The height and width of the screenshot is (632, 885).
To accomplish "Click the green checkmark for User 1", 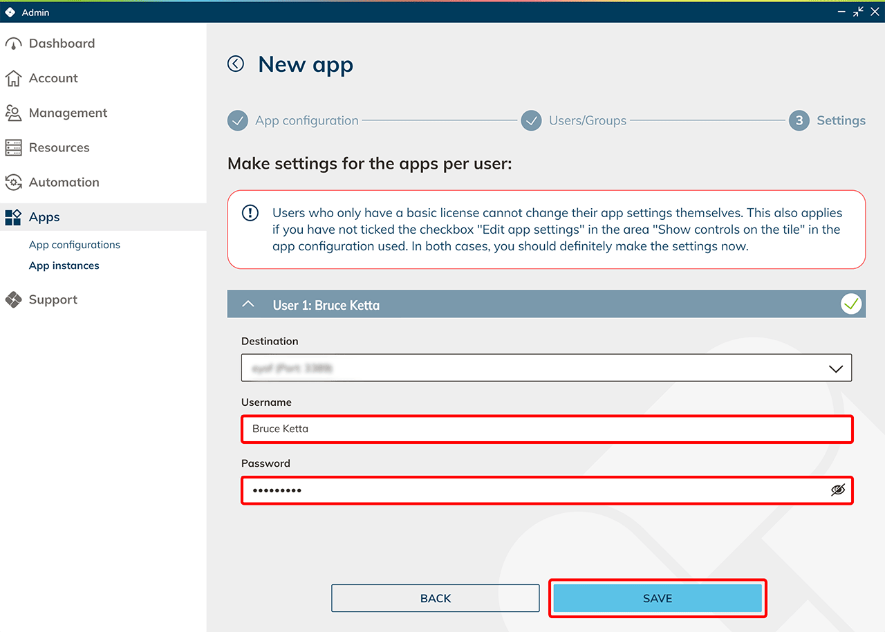I will point(851,304).
